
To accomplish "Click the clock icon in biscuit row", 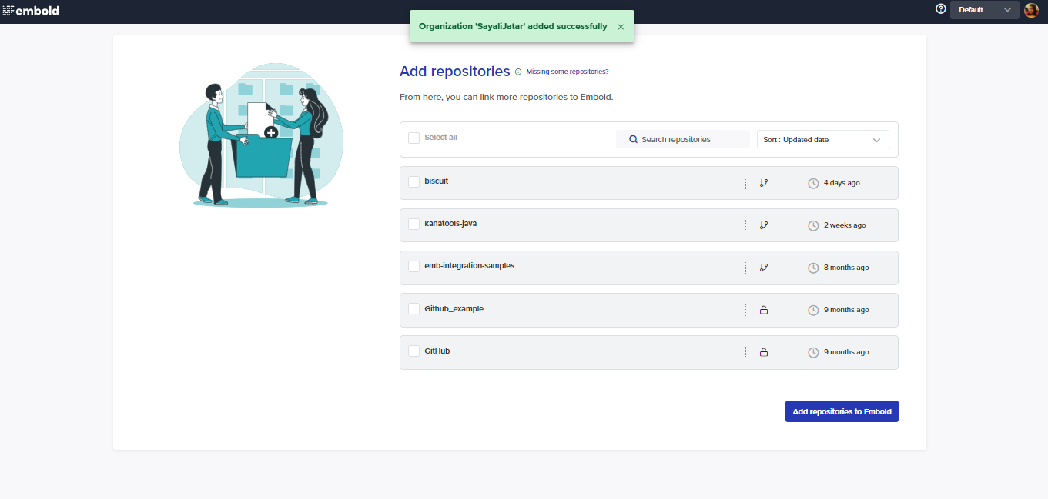I will pyautogui.click(x=813, y=183).
